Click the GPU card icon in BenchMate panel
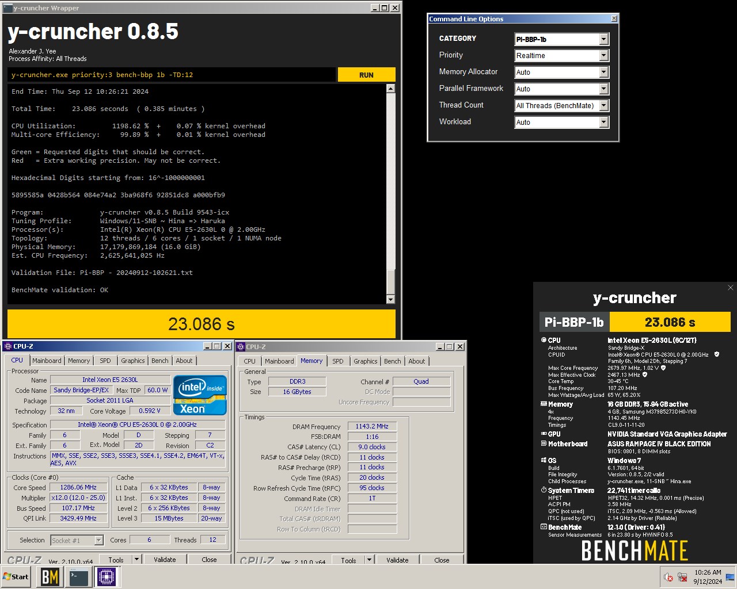 [x=544, y=434]
